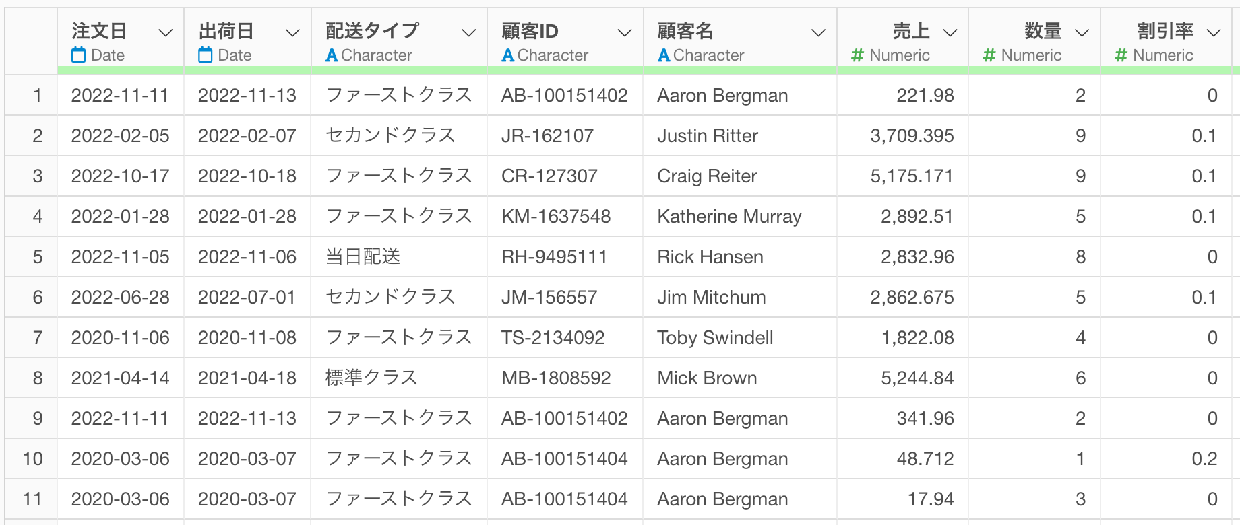Viewport: 1240px width, 525px height.
Task: Click the Numeric hash icon under 割引率
Action: click(1121, 55)
